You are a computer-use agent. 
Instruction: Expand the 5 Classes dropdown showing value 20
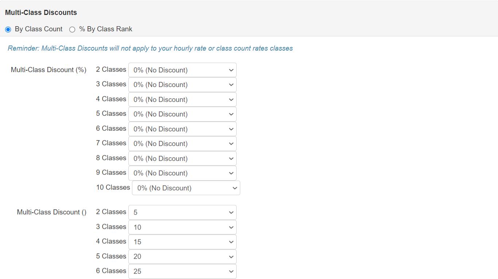tap(182, 256)
